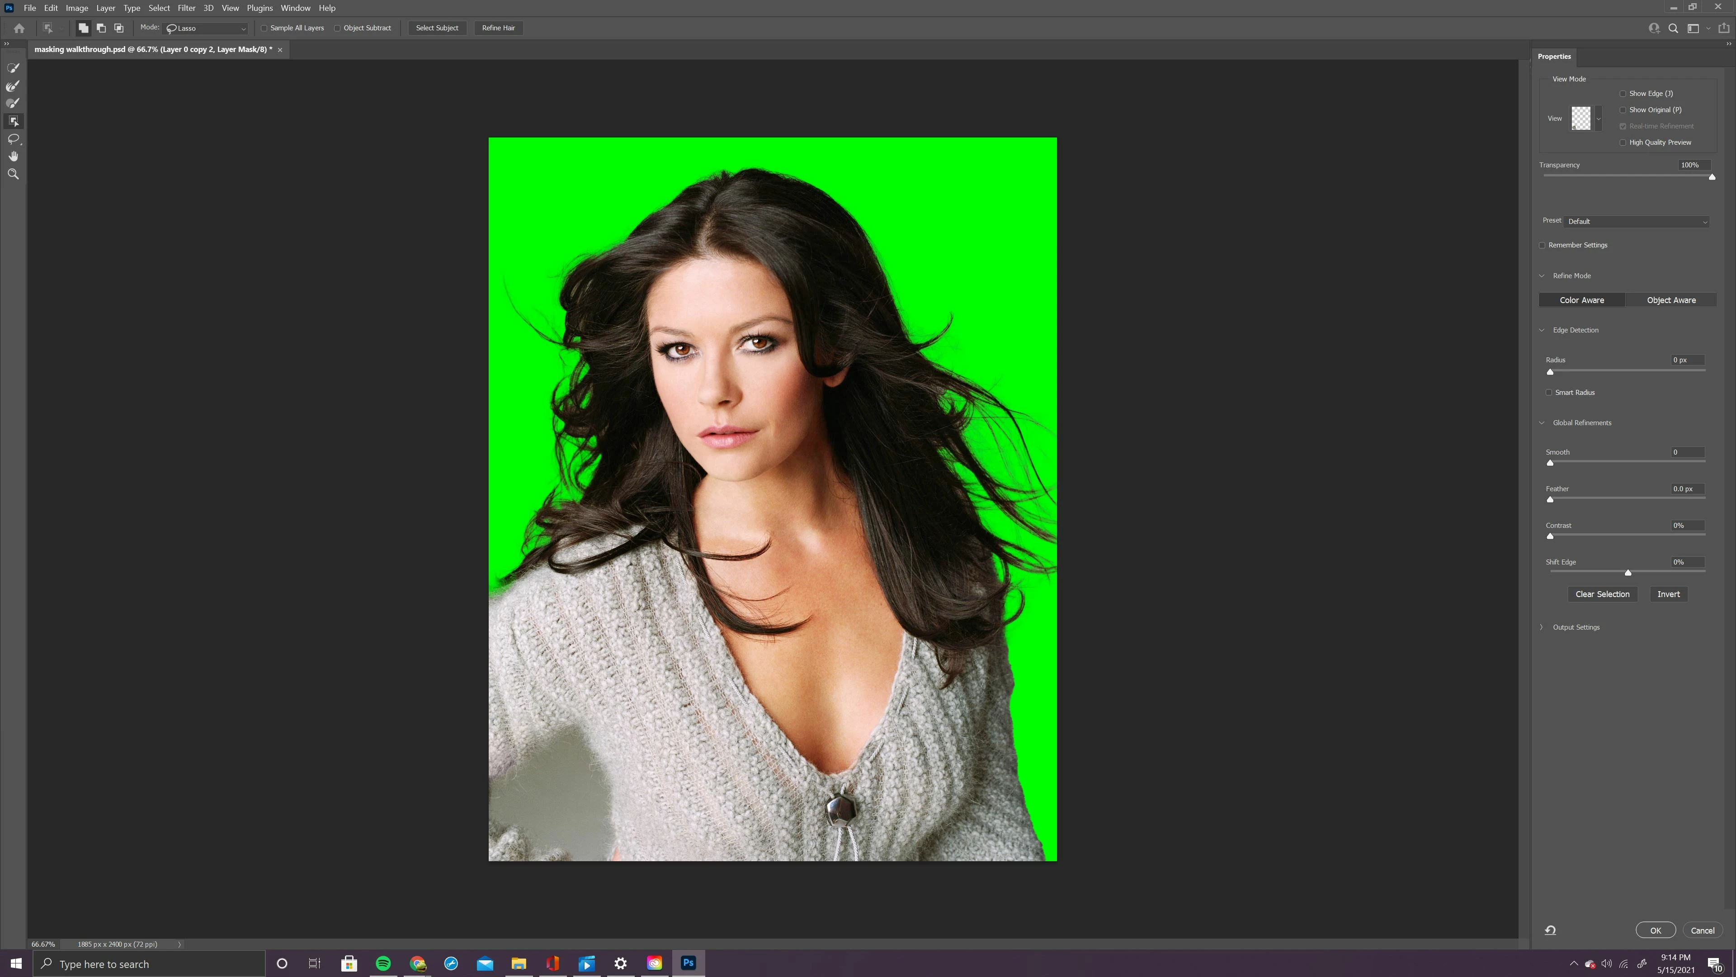Screen dimensions: 1736x977
Task: Select the Hand tool
Action: [13, 157]
